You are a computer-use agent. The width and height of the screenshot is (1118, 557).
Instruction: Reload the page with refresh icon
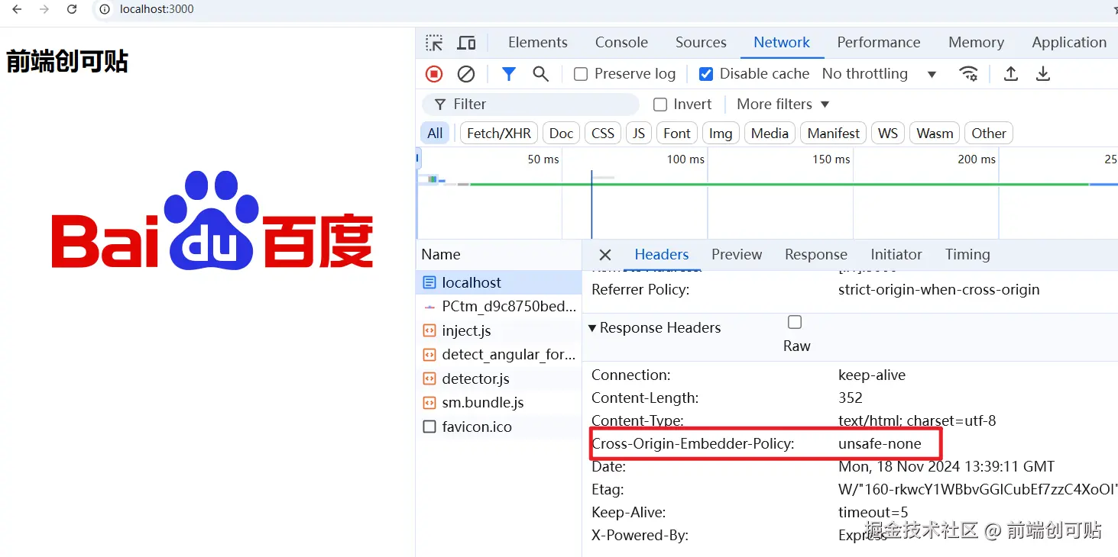pyautogui.click(x=72, y=9)
